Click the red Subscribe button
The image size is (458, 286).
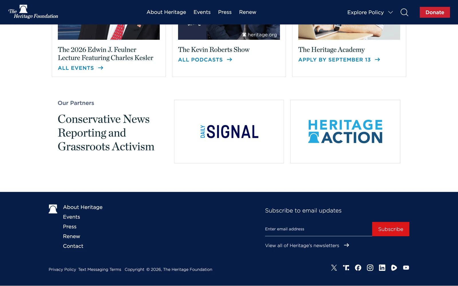[x=391, y=229]
